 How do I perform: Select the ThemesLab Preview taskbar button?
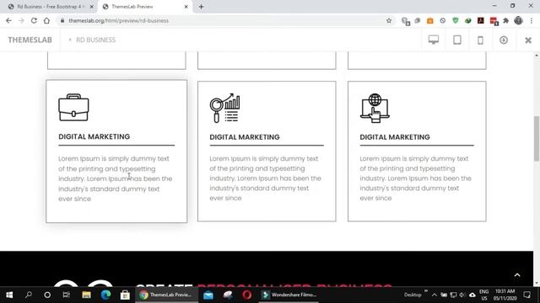[167, 295]
